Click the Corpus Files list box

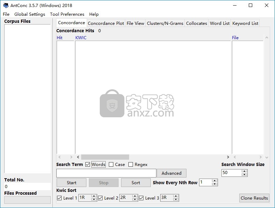tap(27, 99)
